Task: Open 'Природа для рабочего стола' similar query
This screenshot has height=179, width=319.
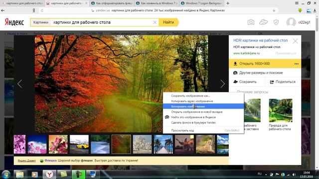Action: [280, 115]
